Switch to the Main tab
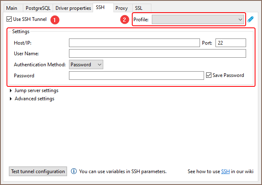Image resolution: width=262 pixels, height=185 pixels. (x=12, y=8)
